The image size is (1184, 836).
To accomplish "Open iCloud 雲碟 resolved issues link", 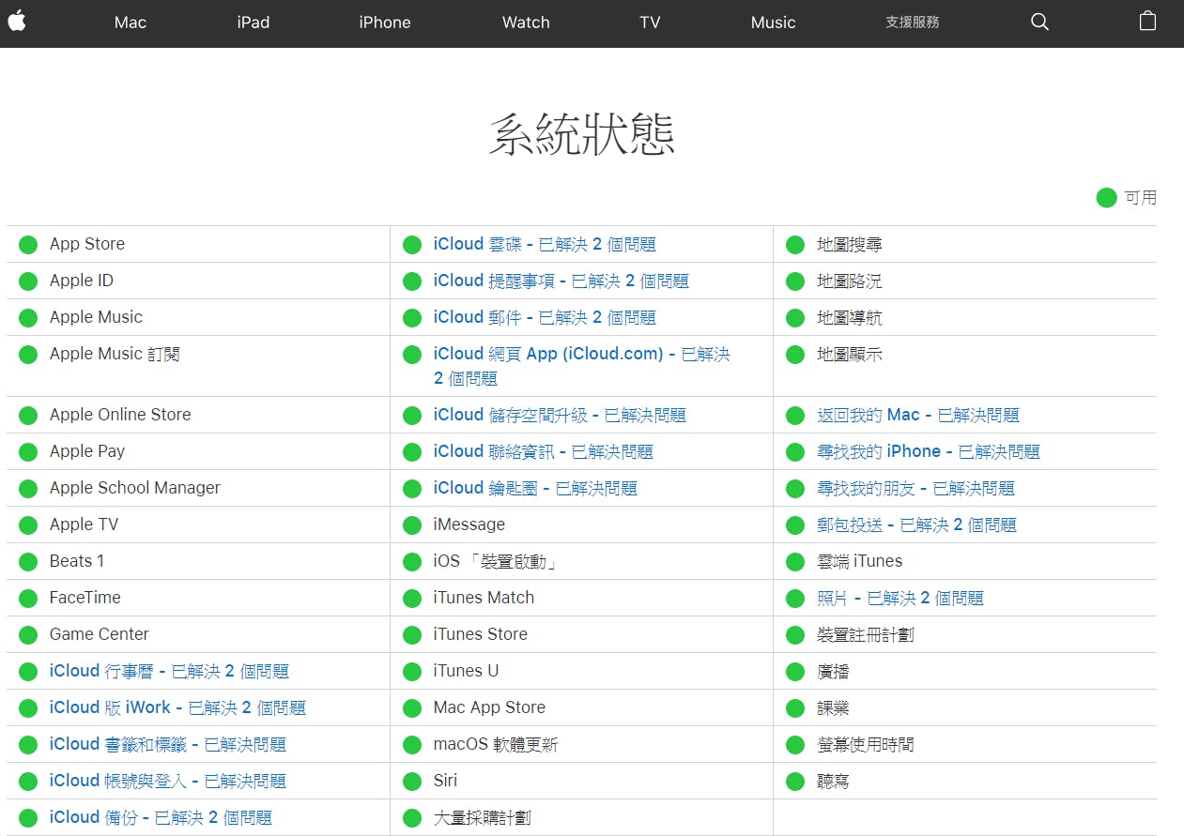I will coord(545,244).
